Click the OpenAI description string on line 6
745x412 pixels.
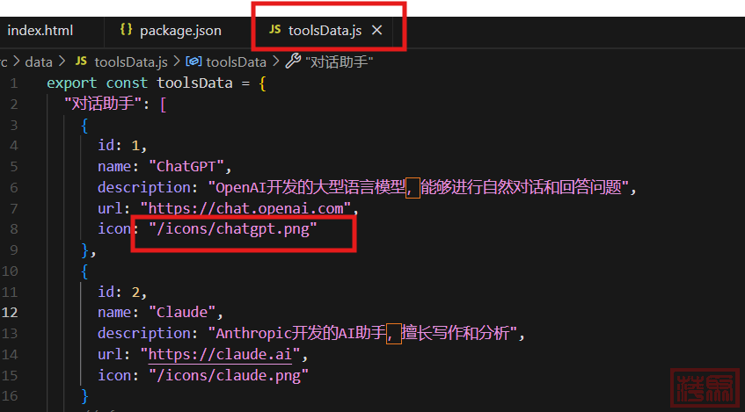pyautogui.click(x=419, y=187)
